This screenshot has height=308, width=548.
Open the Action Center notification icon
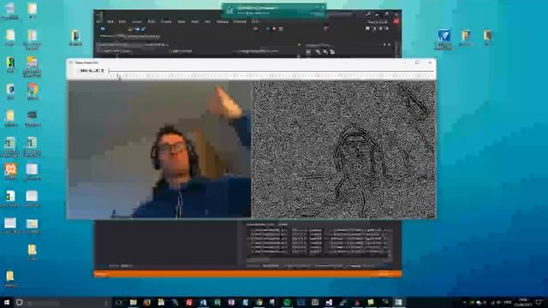click(x=539, y=302)
